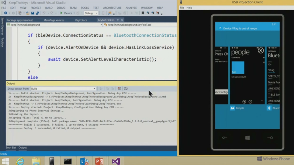Click the Redo toolbar icon

click(x=52, y=13)
